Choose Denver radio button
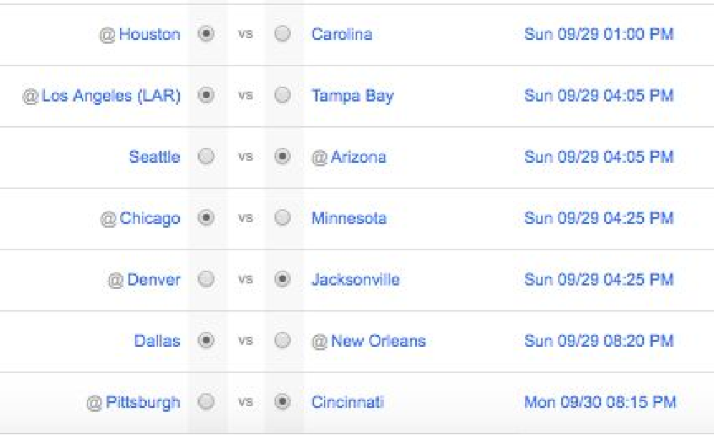 (x=206, y=279)
